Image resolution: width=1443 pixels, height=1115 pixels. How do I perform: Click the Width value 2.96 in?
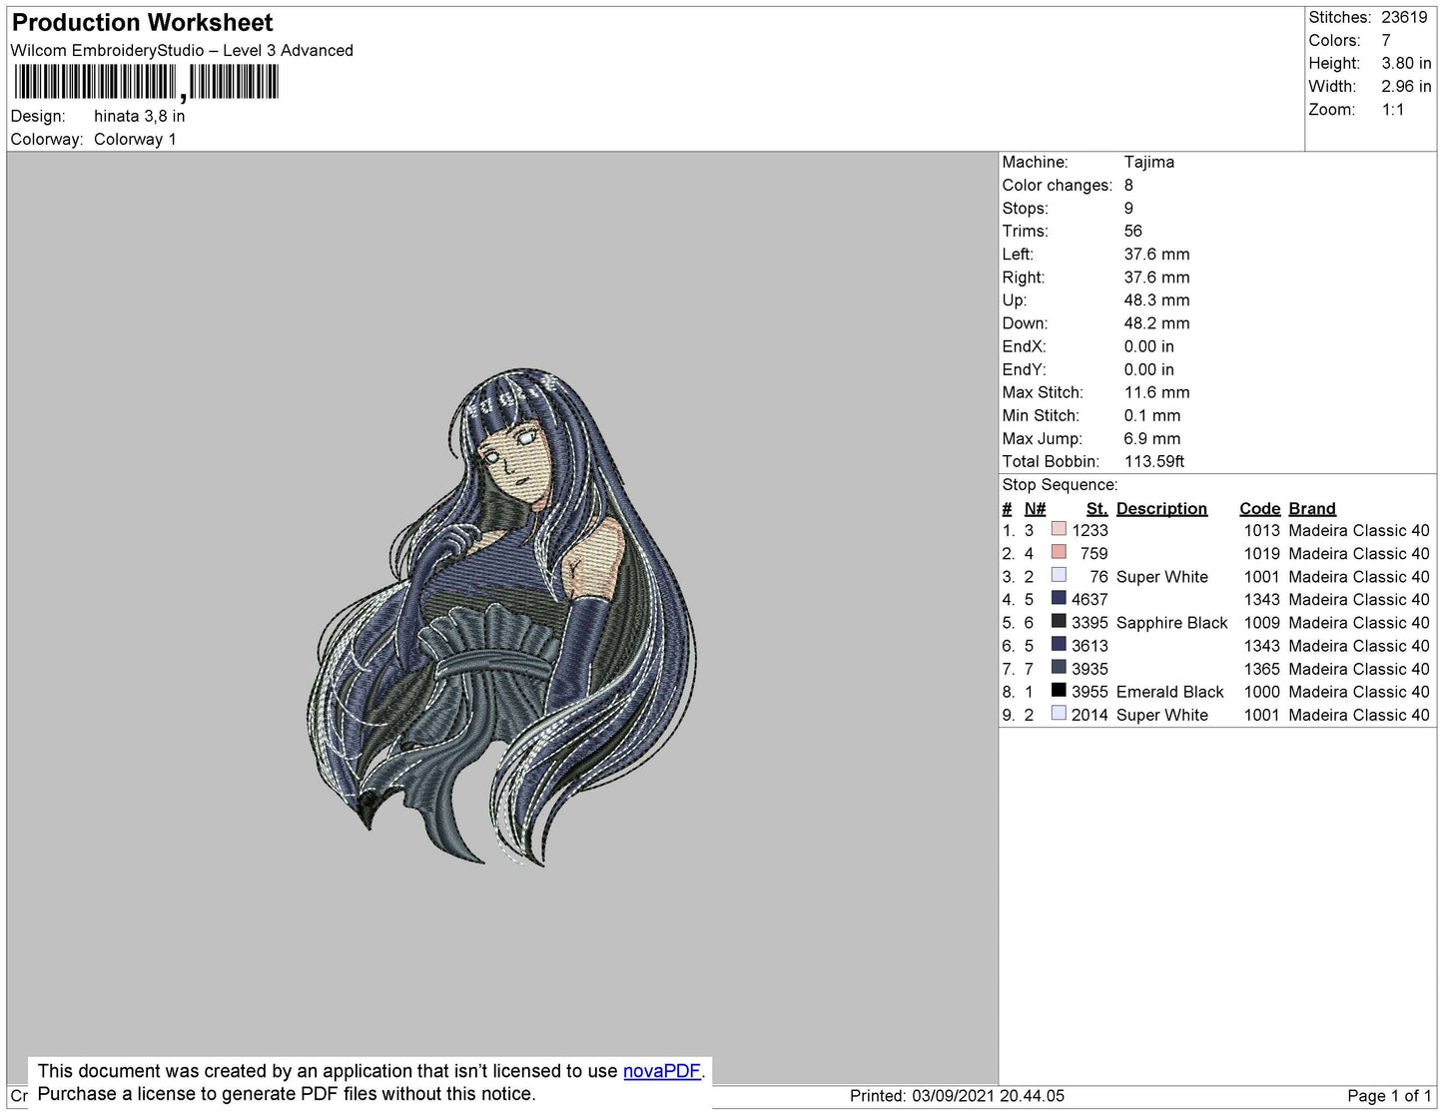(x=1406, y=86)
